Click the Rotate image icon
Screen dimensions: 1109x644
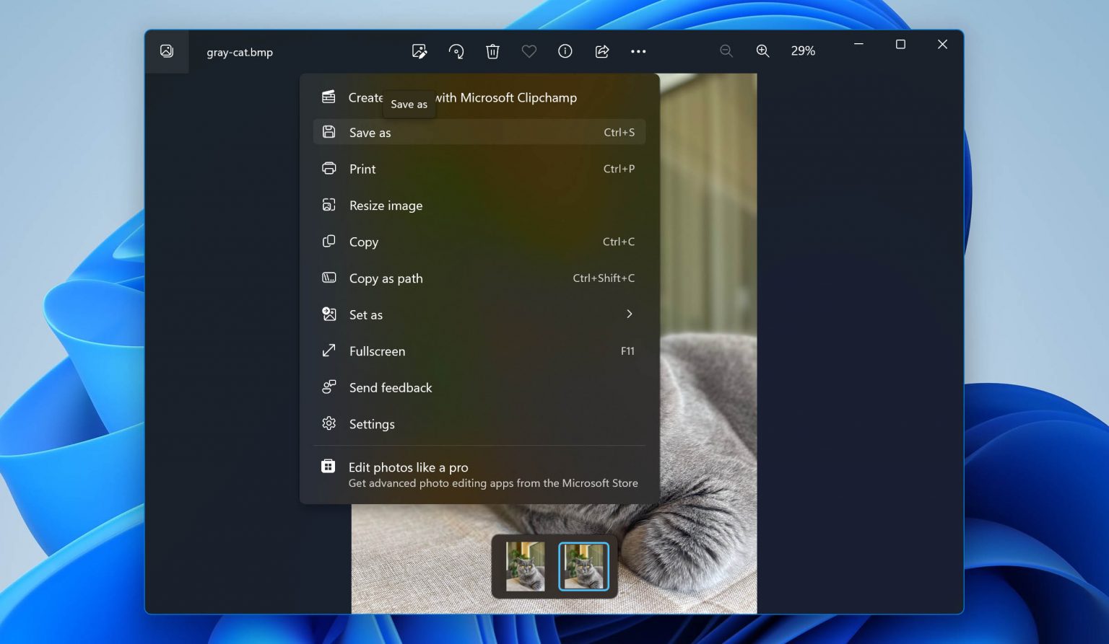click(456, 51)
